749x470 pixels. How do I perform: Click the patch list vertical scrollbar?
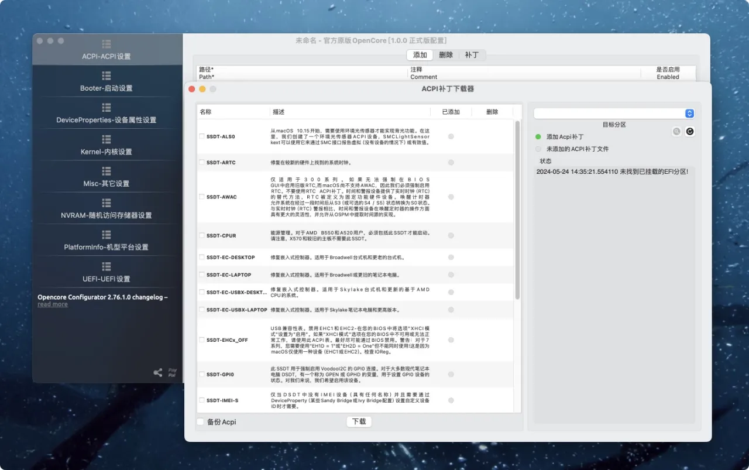[517, 210]
